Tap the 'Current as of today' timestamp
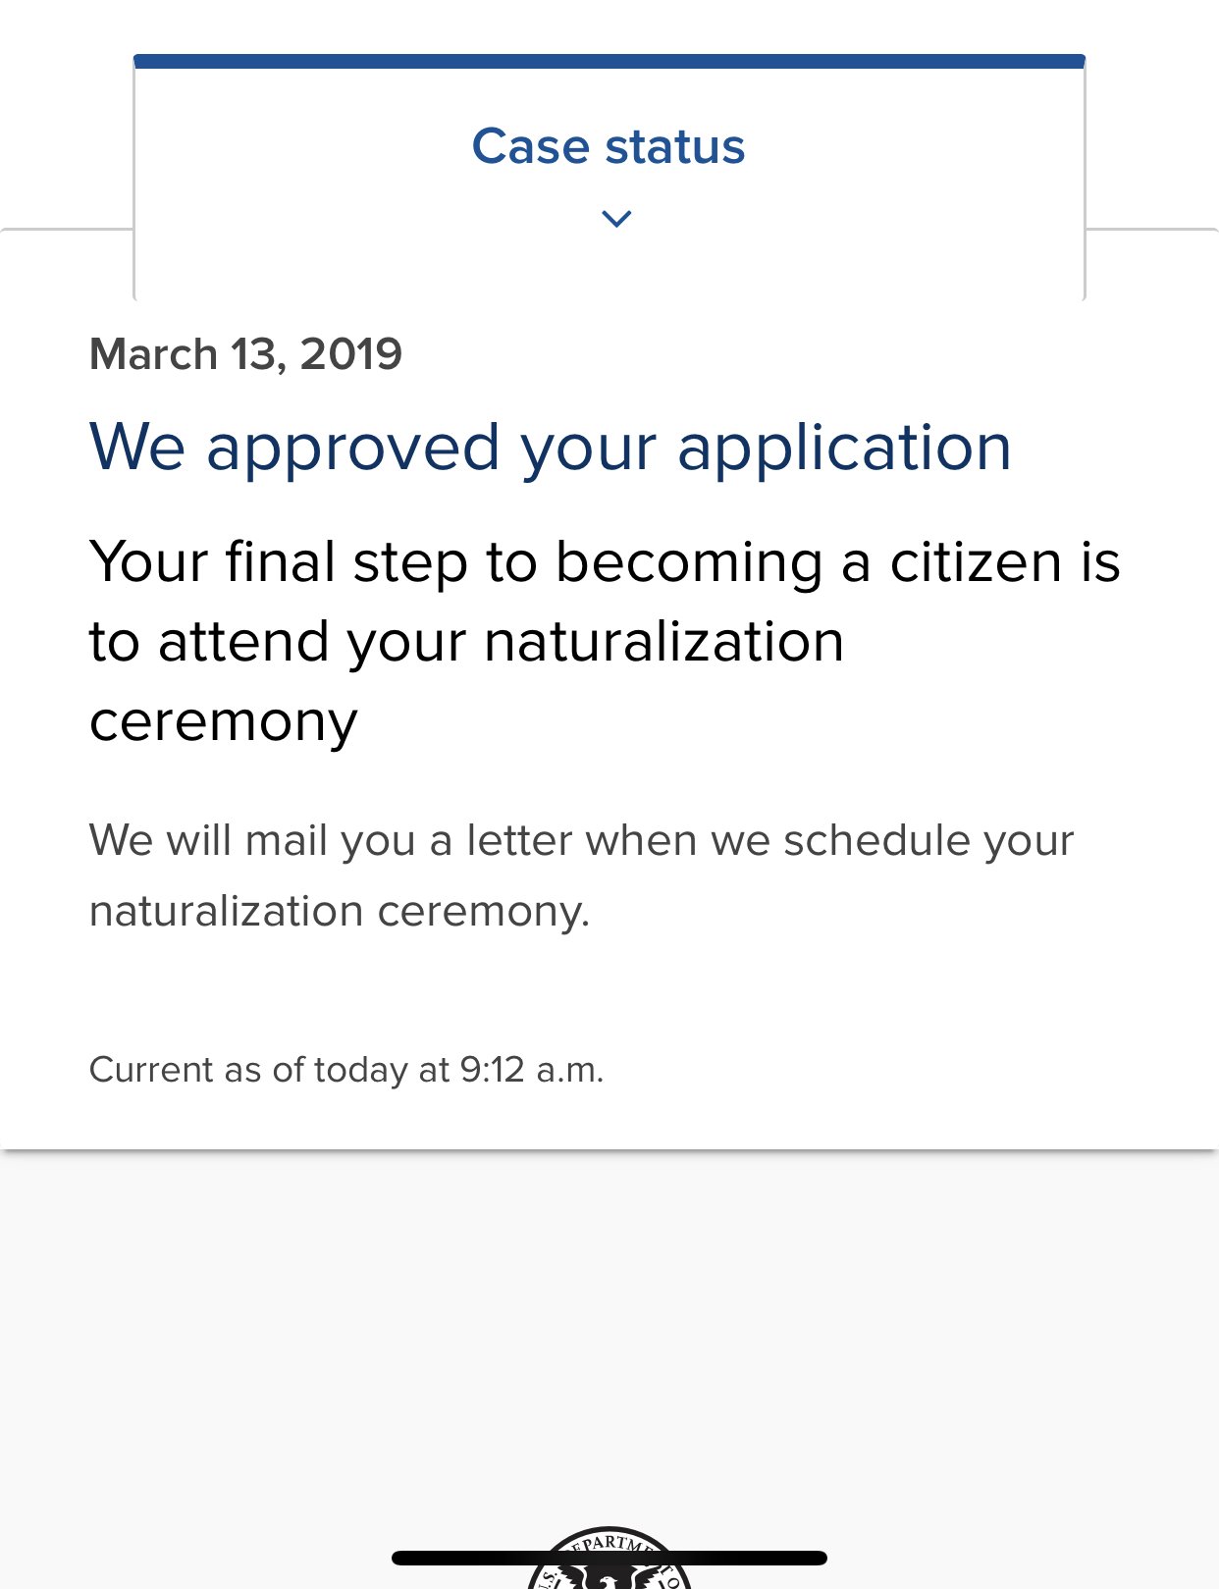 (346, 1070)
